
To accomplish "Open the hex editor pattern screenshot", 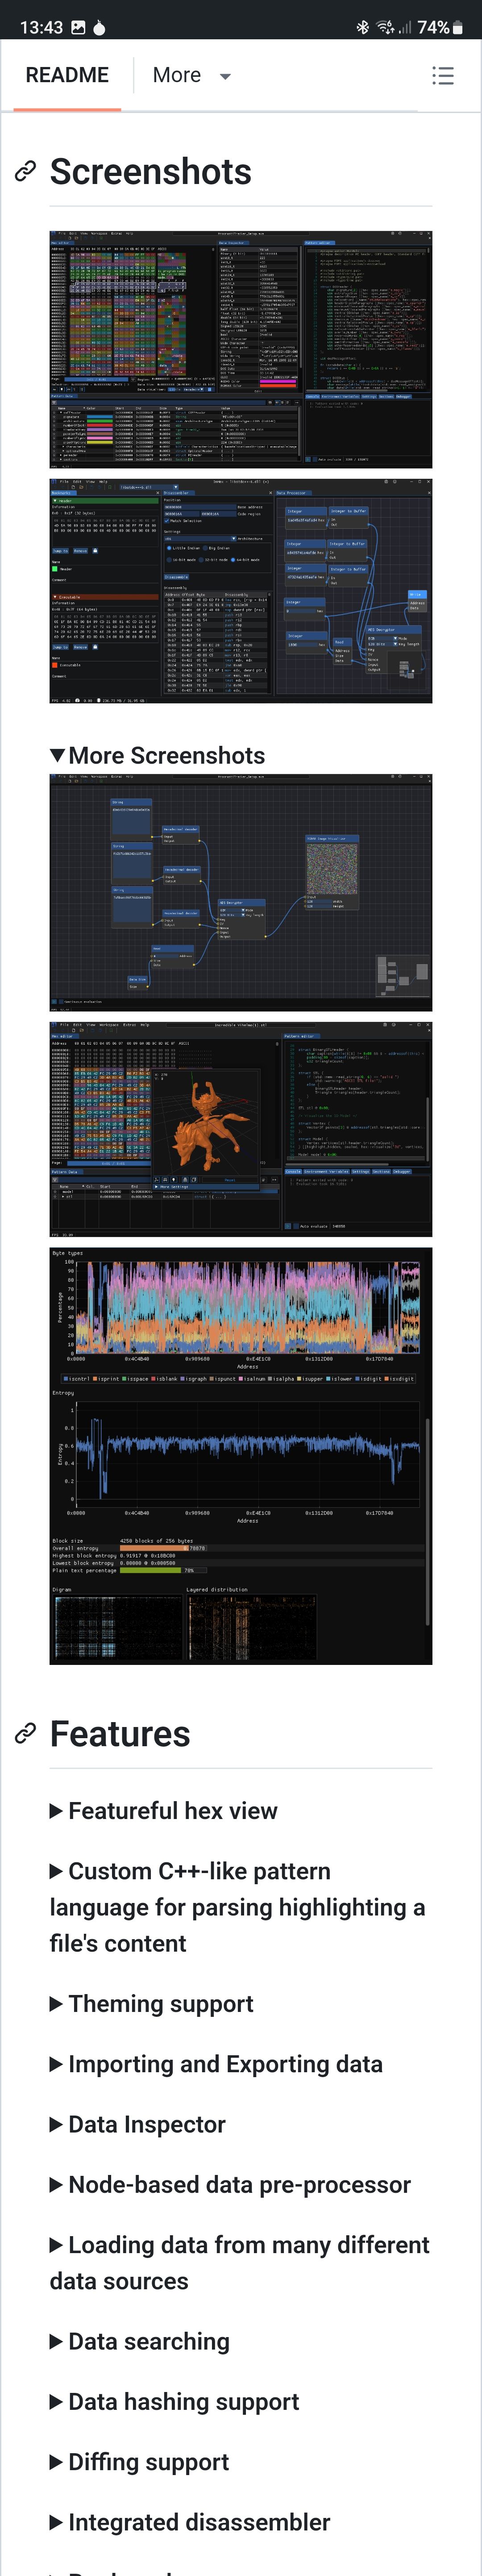I will (241, 349).
